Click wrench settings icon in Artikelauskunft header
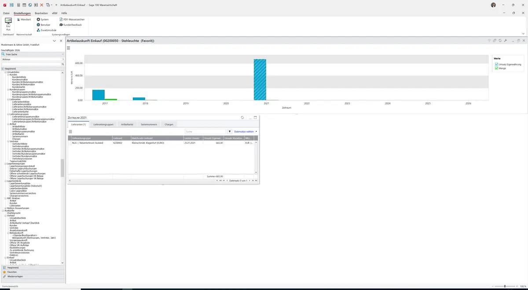The image size is (528, 290). coord(506,40)
